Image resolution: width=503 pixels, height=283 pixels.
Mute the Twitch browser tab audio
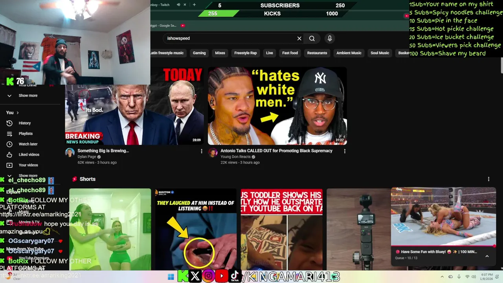coord(178,5)
